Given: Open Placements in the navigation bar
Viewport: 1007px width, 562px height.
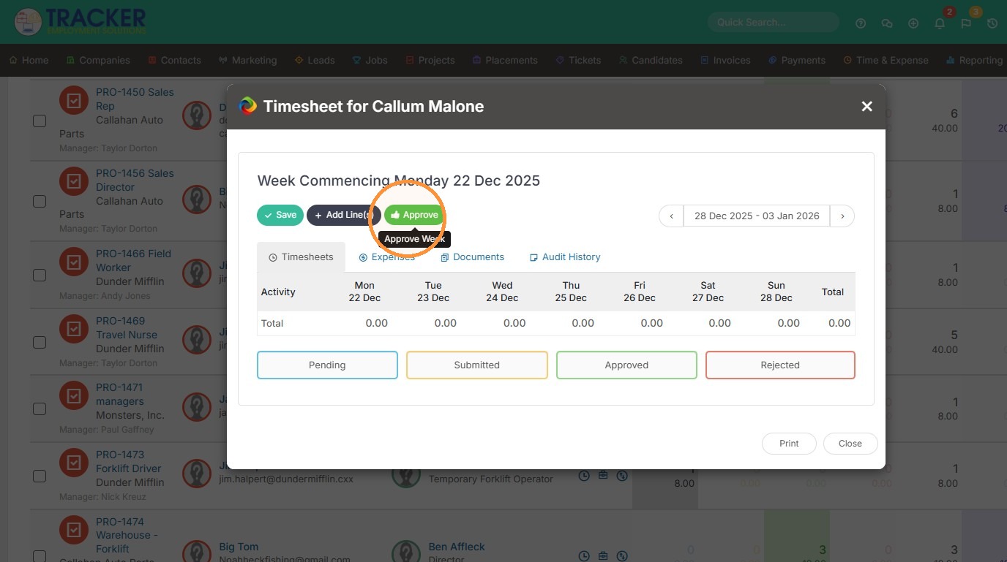Looking at the screenshot, I should pos(505,60).
